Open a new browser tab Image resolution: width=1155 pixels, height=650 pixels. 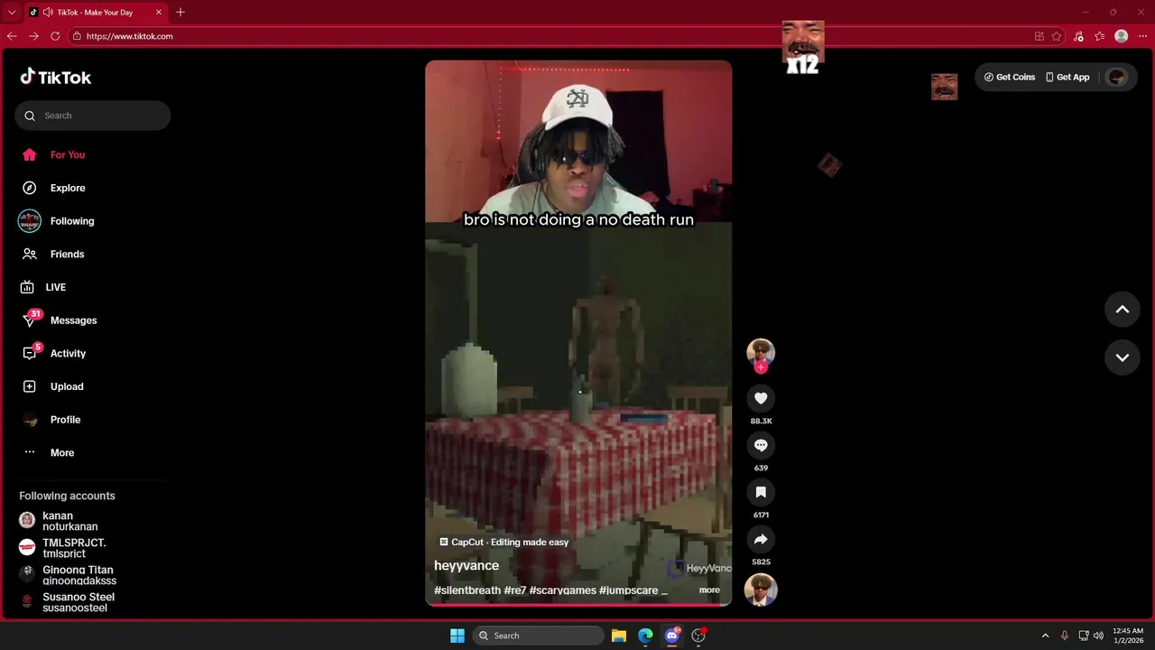(x=180, y=13)
